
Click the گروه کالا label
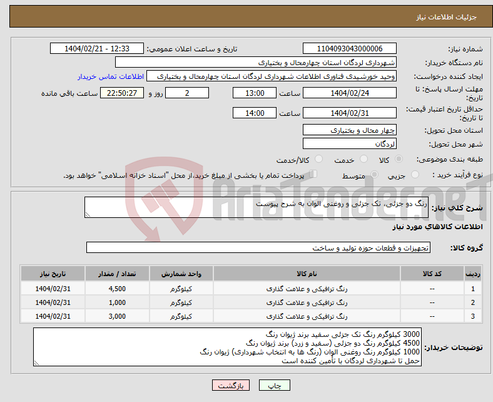pyautogui.click(x=467, y=248)
